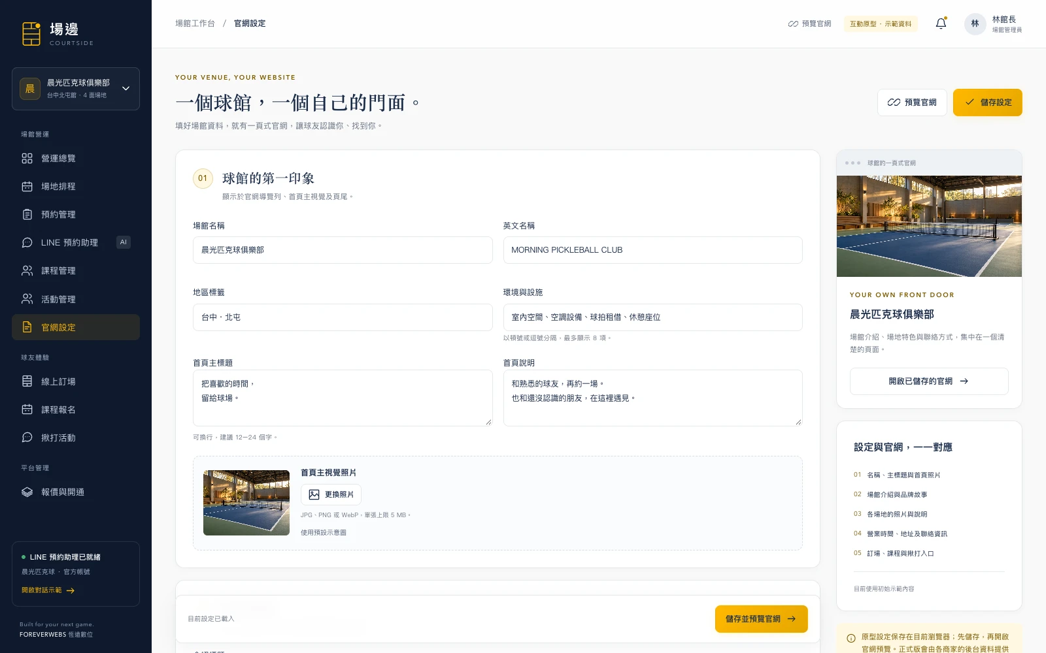Click the 地區標籤 input field
Screen dimensions: 1046x653
point(343,317)
